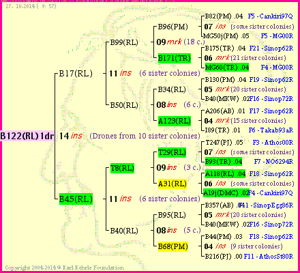
Task: Click the green MG60(TR) .04 entry
Action: (x=227, y=68)
